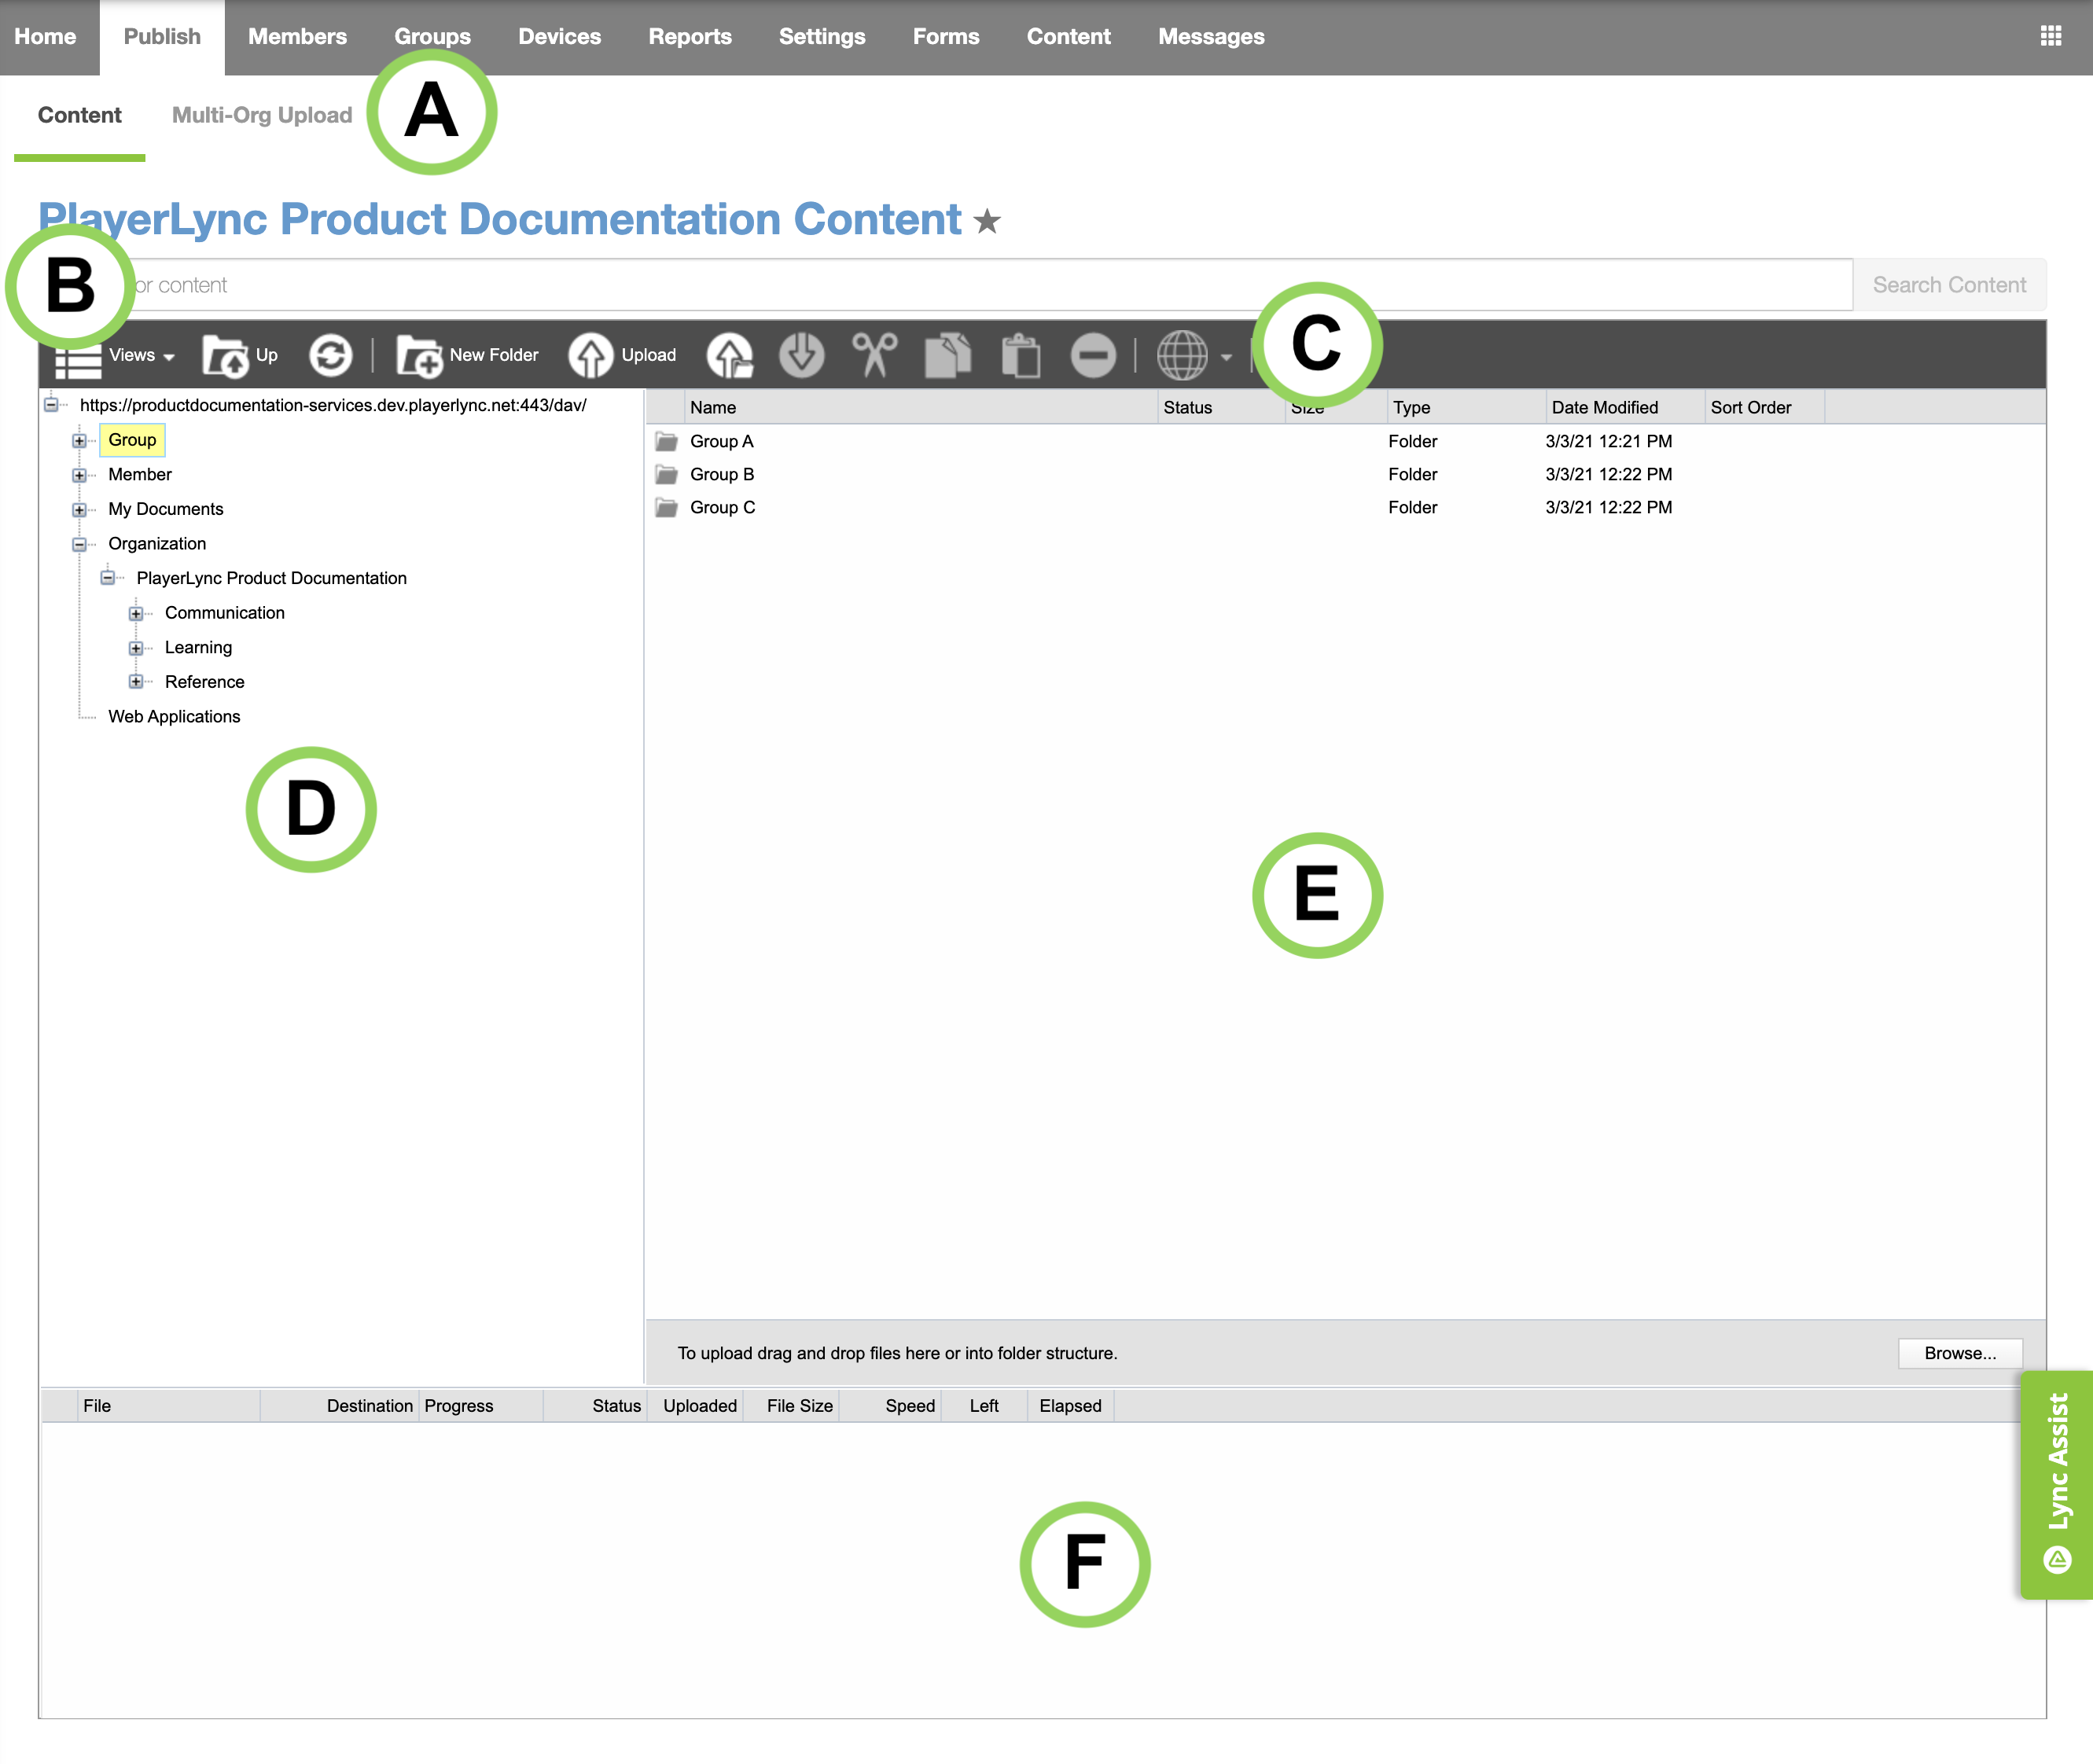Screen dimensions: 2093x1764
Task: Open Content in the top navigation bar
Action: (x=1068, y=37)
